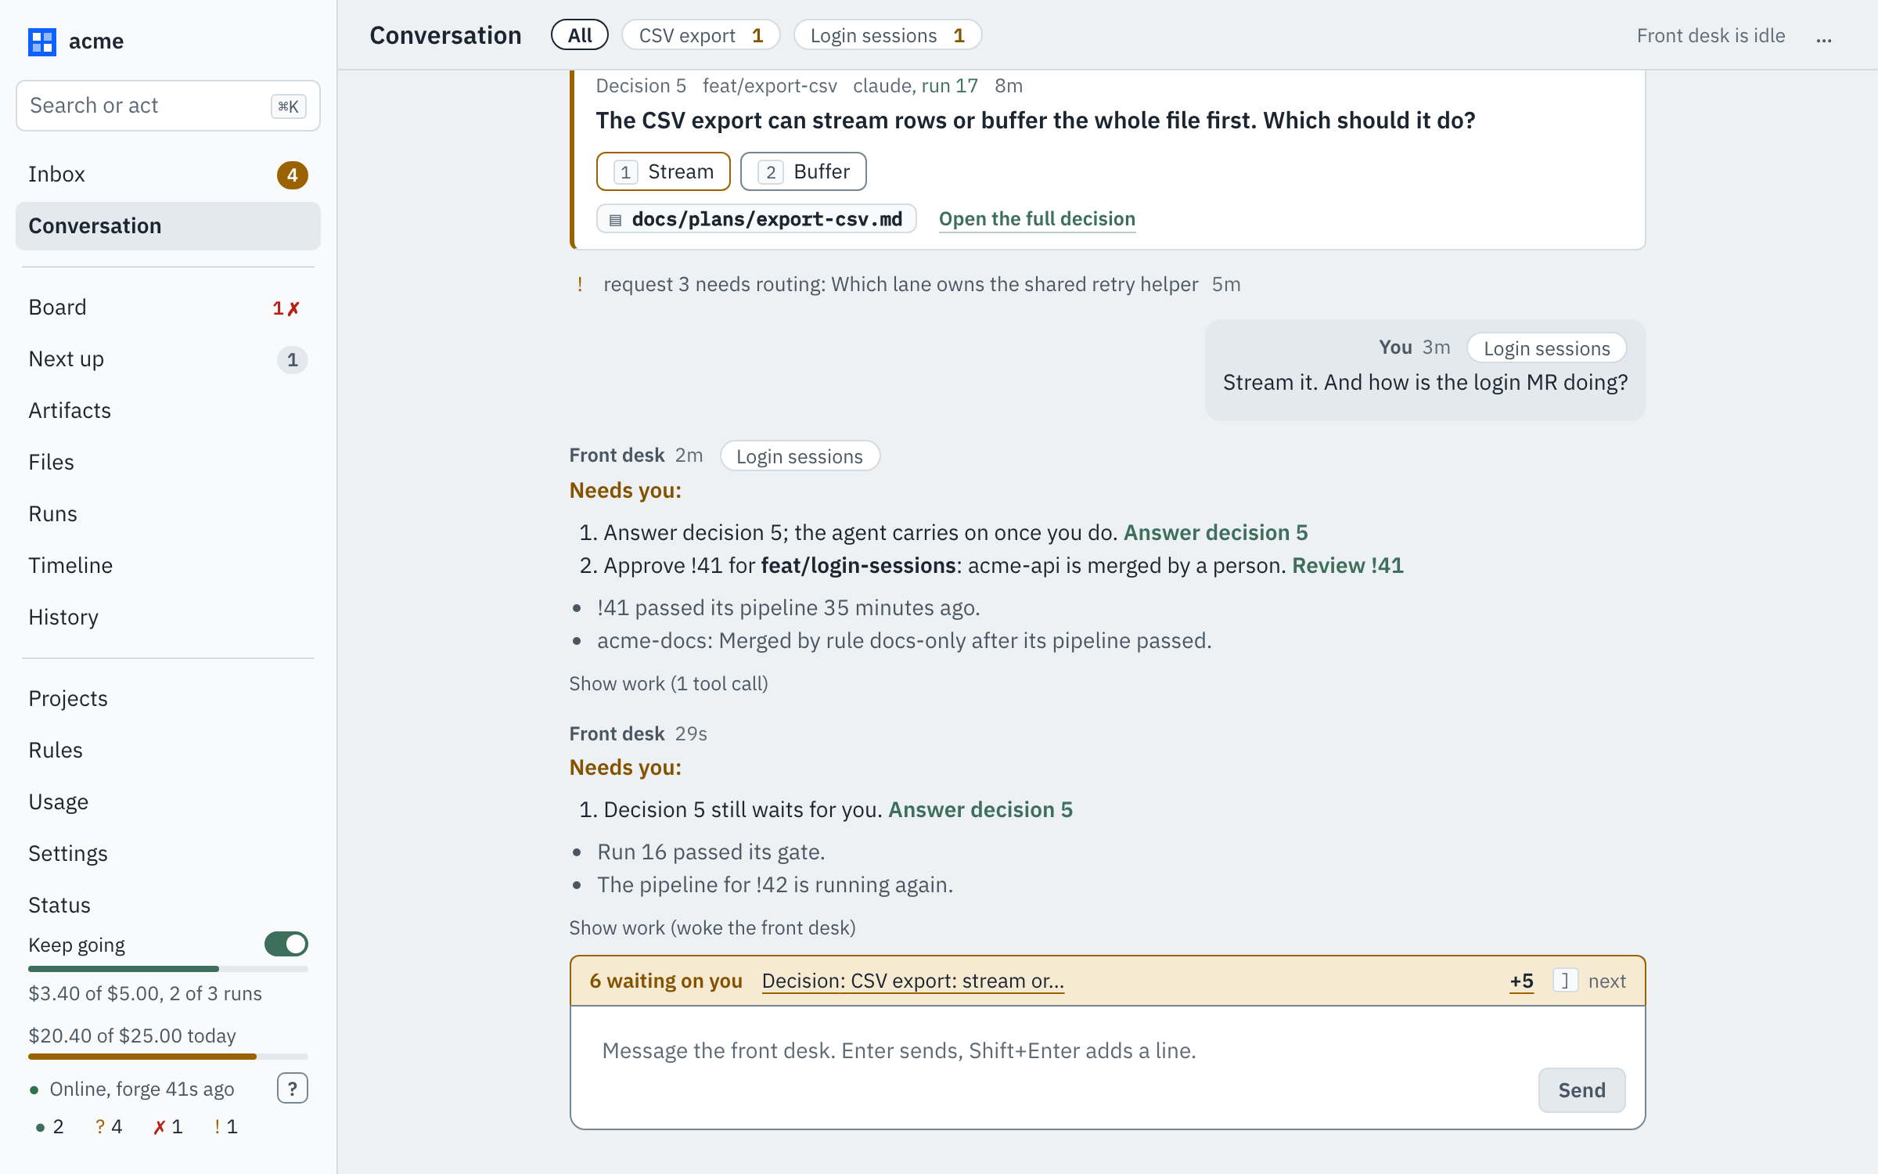Image resolution: width=1878 pixels, height=1174 pixels.
Task: Open Rules in sidebar
Action: (168, 751)
